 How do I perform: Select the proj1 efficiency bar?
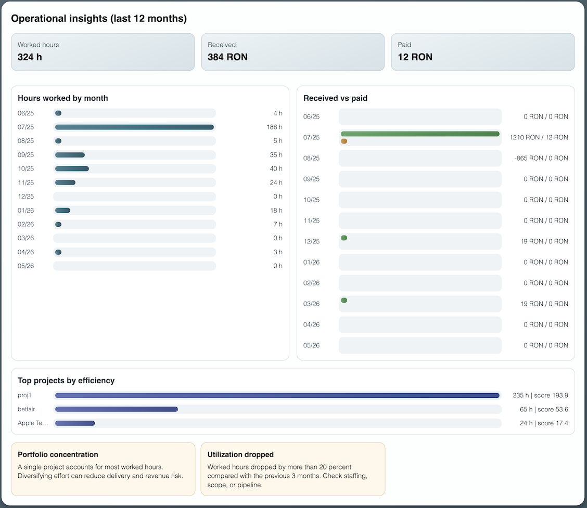click(277, 395)
